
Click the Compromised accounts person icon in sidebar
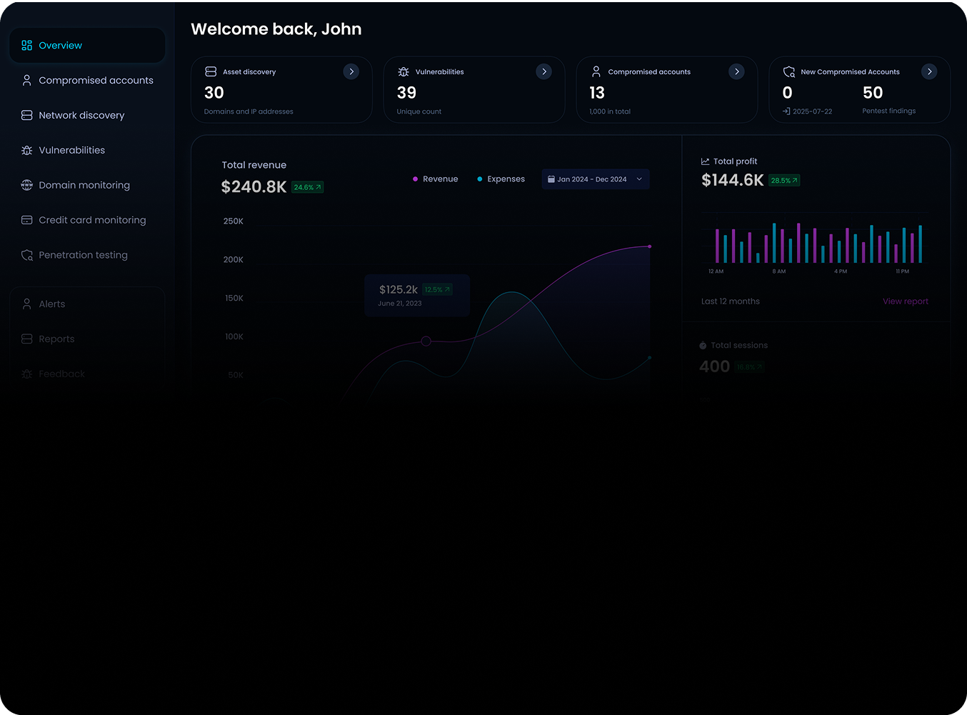pyautogui.click(x=27, y=81)
